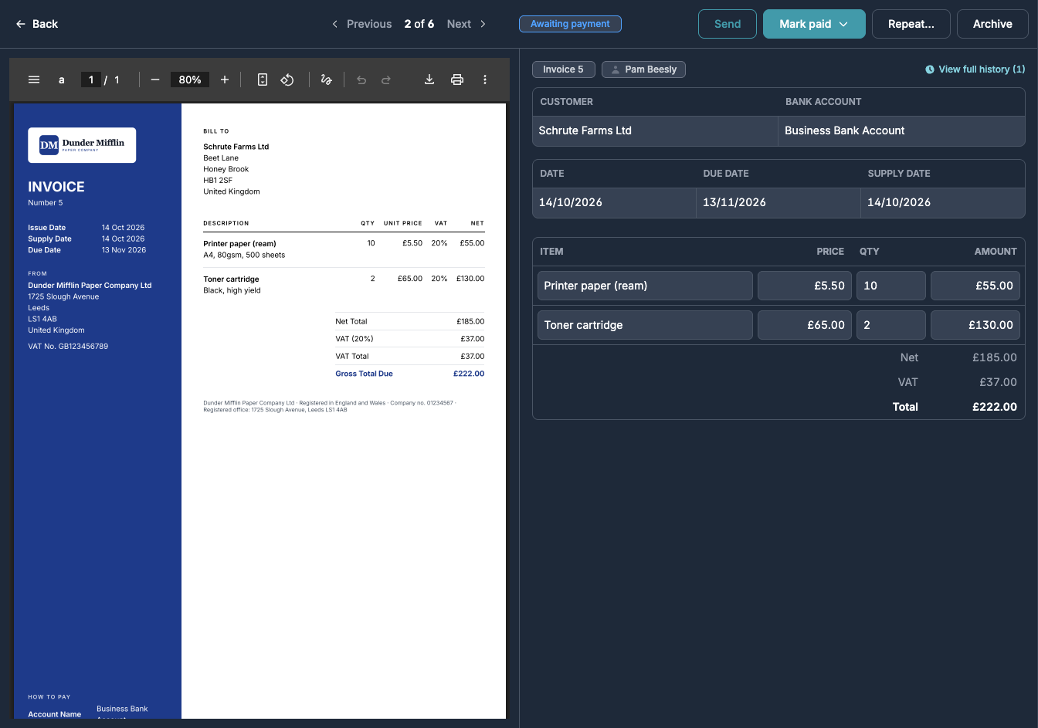Go to the Previous invoice
This screenshot has width=1038, height=728.
[x=361, y=24]
